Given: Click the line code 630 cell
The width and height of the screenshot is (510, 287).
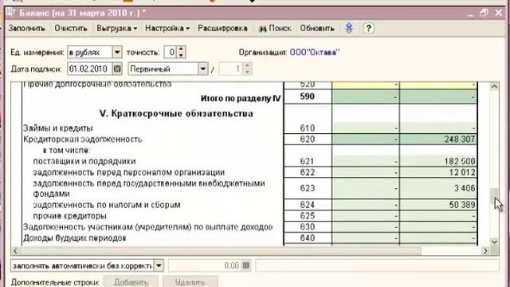Looking at the screenshot, I should tap(308, 227).
